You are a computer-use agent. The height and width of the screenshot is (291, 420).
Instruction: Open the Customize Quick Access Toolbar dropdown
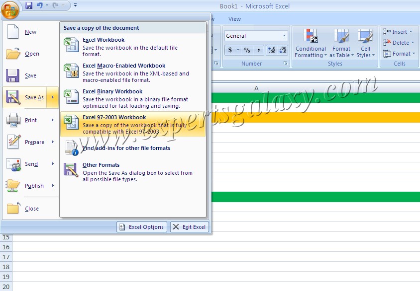[x=75, y=5]
